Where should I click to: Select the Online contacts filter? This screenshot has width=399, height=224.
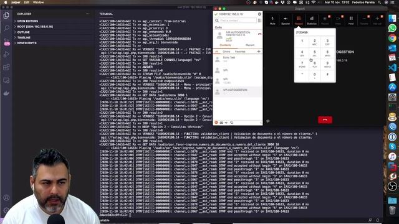click(226, 52)
